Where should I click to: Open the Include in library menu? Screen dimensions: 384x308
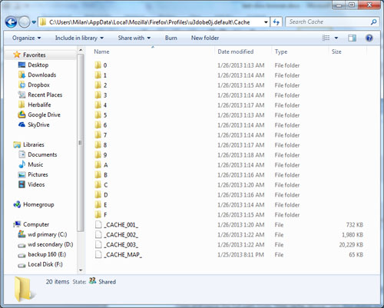click(79, 38)
